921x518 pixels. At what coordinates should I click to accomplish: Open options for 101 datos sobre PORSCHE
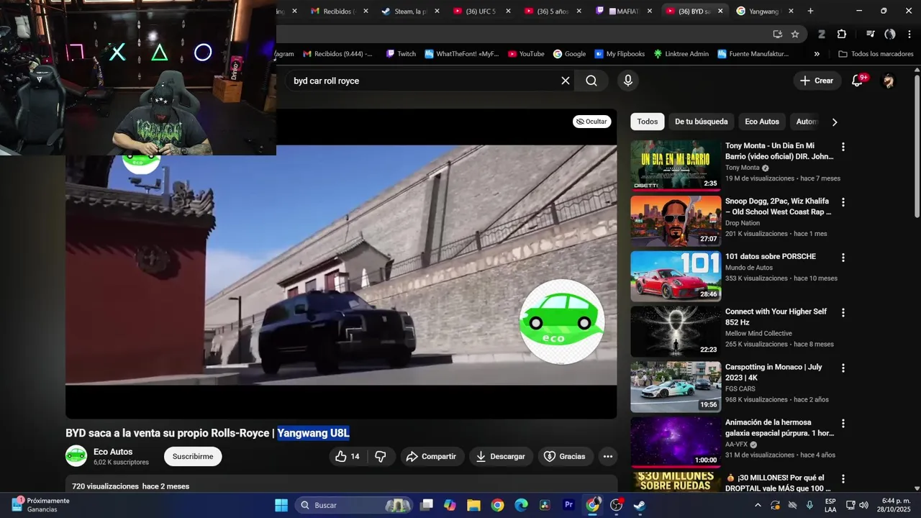(x=843, y=258)
